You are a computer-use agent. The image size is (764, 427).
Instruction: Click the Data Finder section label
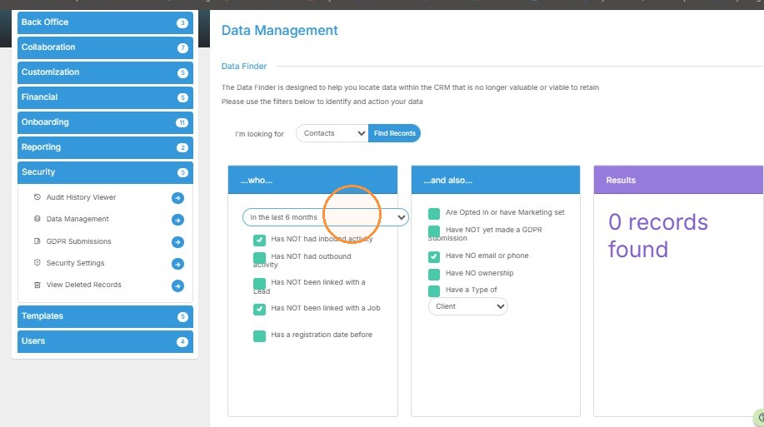[243, 67]
